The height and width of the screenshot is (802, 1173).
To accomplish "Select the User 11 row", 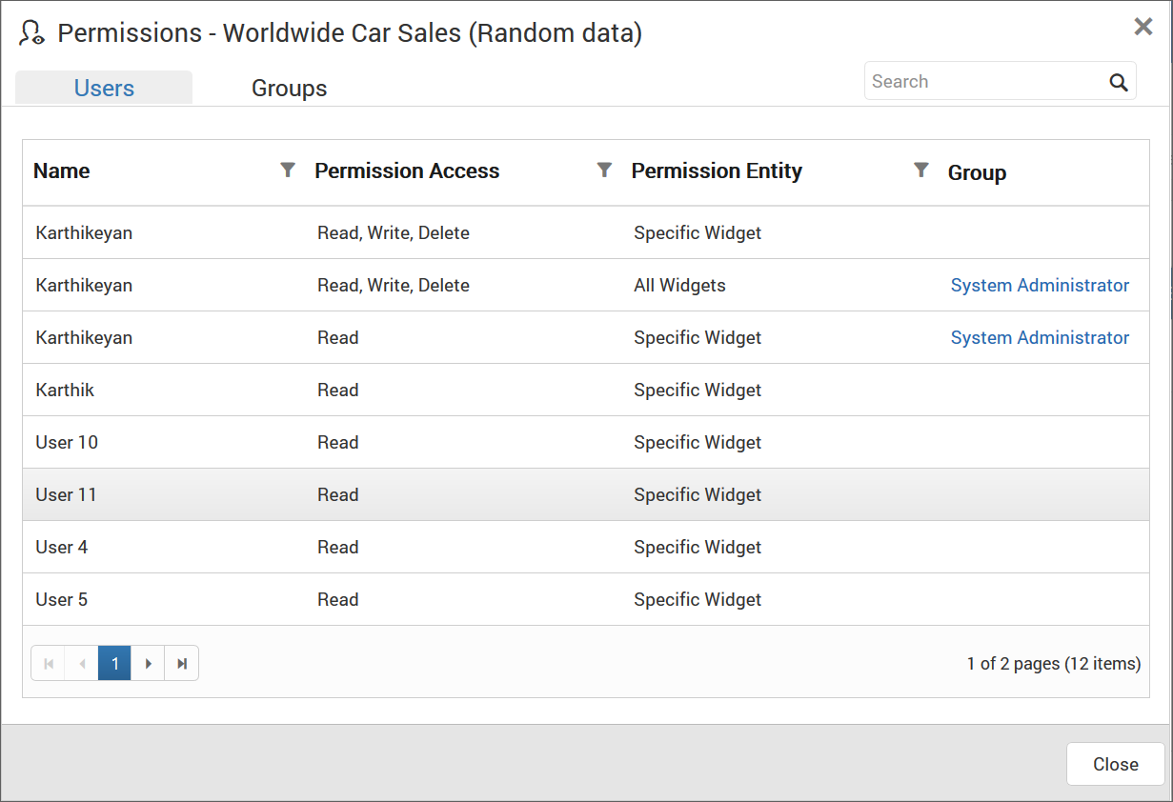I will tap(586, 494).
